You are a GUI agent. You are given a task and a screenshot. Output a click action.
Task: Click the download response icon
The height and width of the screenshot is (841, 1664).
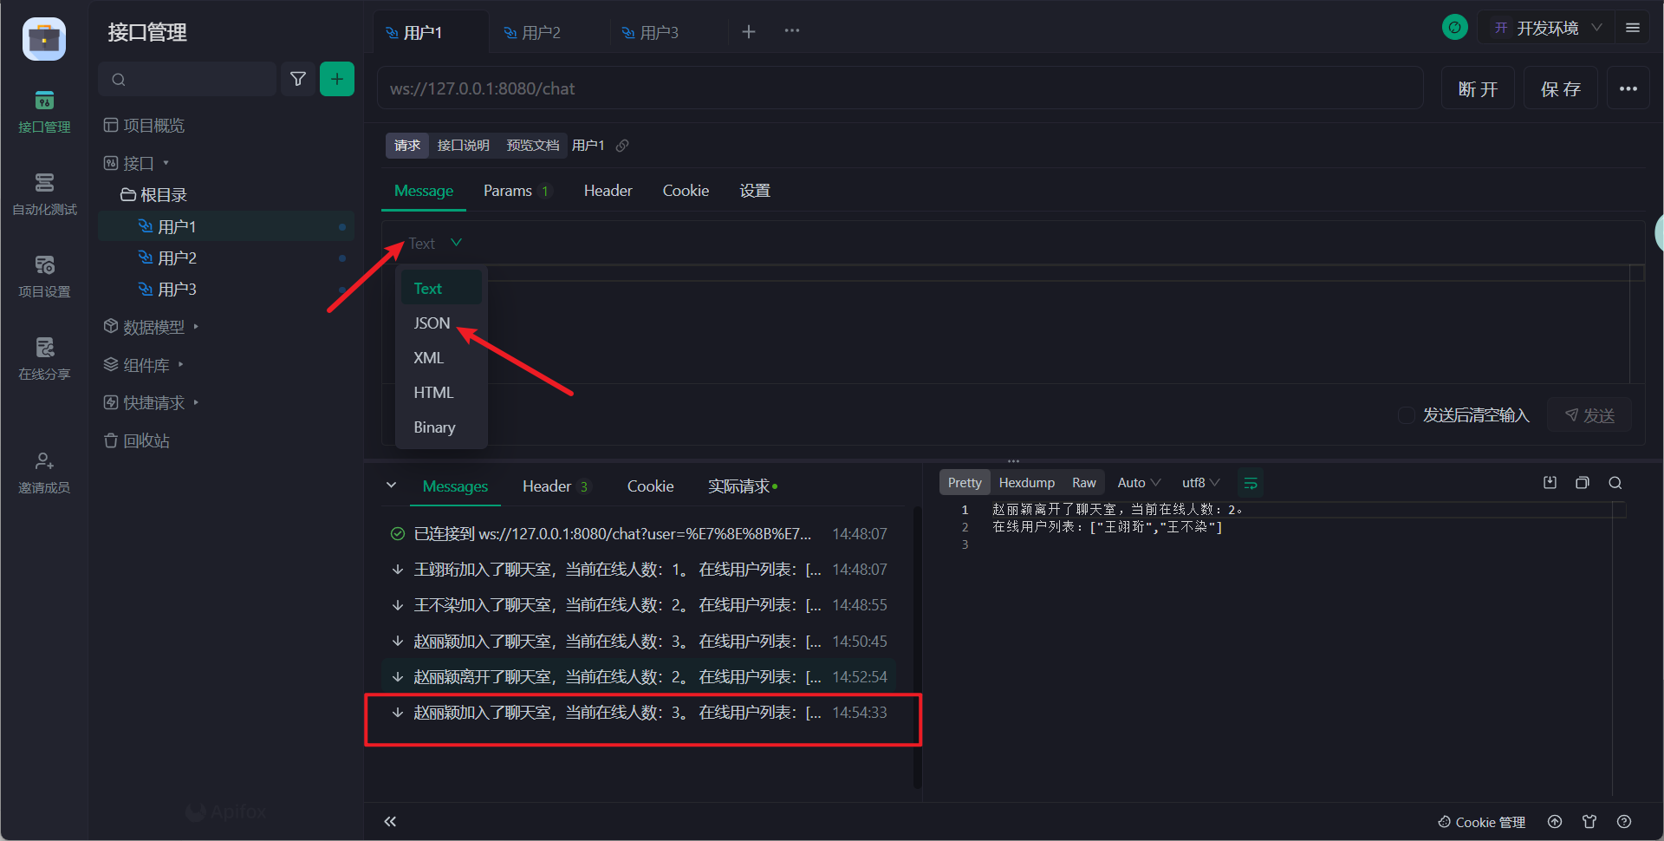1550,483
